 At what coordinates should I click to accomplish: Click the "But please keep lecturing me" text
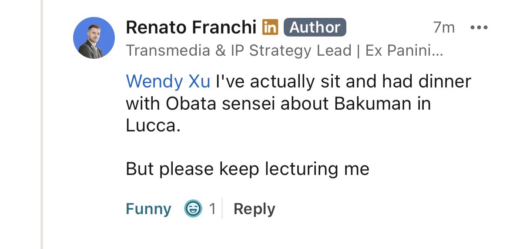pos(247,169)
